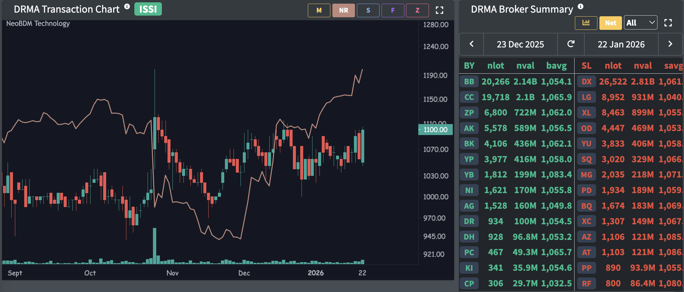Click the info icon beside Transaction Chart title

pyautogui.click(x=127, y=7)
